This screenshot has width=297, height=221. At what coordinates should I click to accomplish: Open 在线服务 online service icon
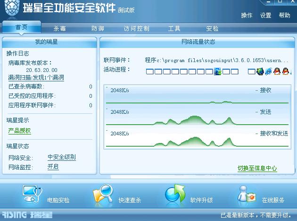click(x=247, y=194)
